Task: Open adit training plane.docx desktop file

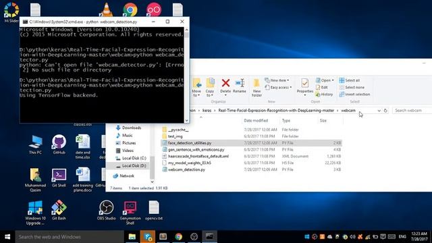Action: point(82,180)
